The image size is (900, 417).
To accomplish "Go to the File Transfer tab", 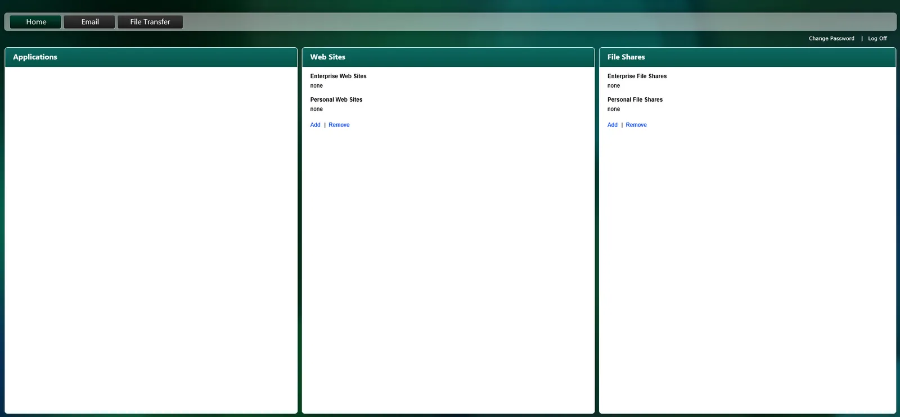I will [150, 22].
